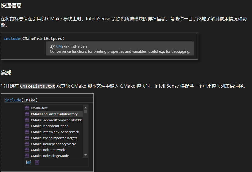Click module icon next to CMakeExpandImportedTargets
The width and height of the screenshot is (252, 172).
coord(27,138)
